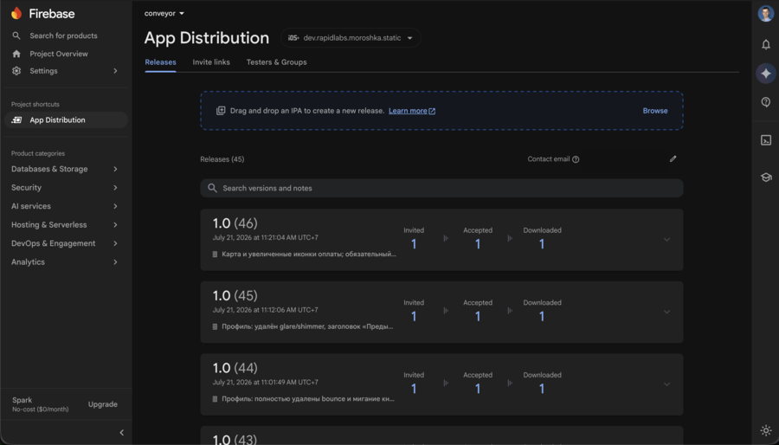Click the App Distribution sidebar icon

16,119
